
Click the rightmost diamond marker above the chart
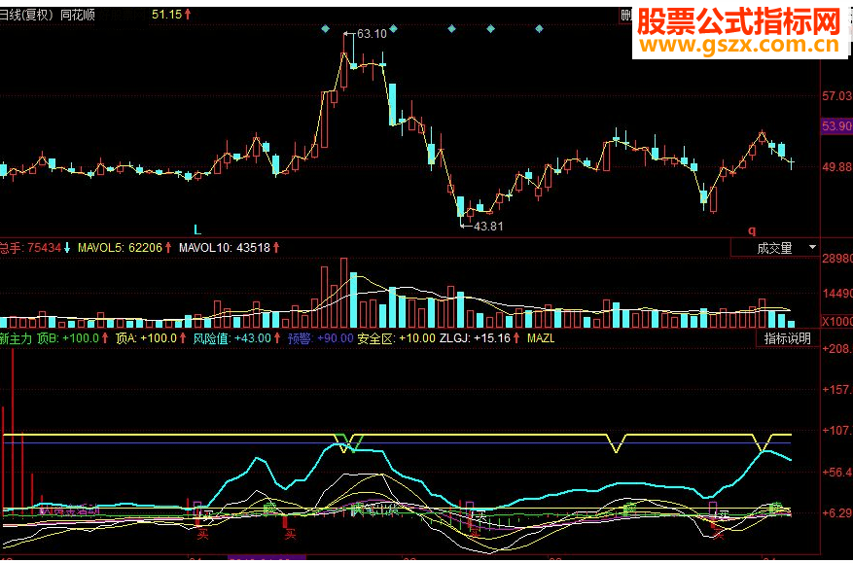[x=539, y=28]
